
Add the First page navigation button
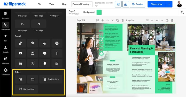22,24
